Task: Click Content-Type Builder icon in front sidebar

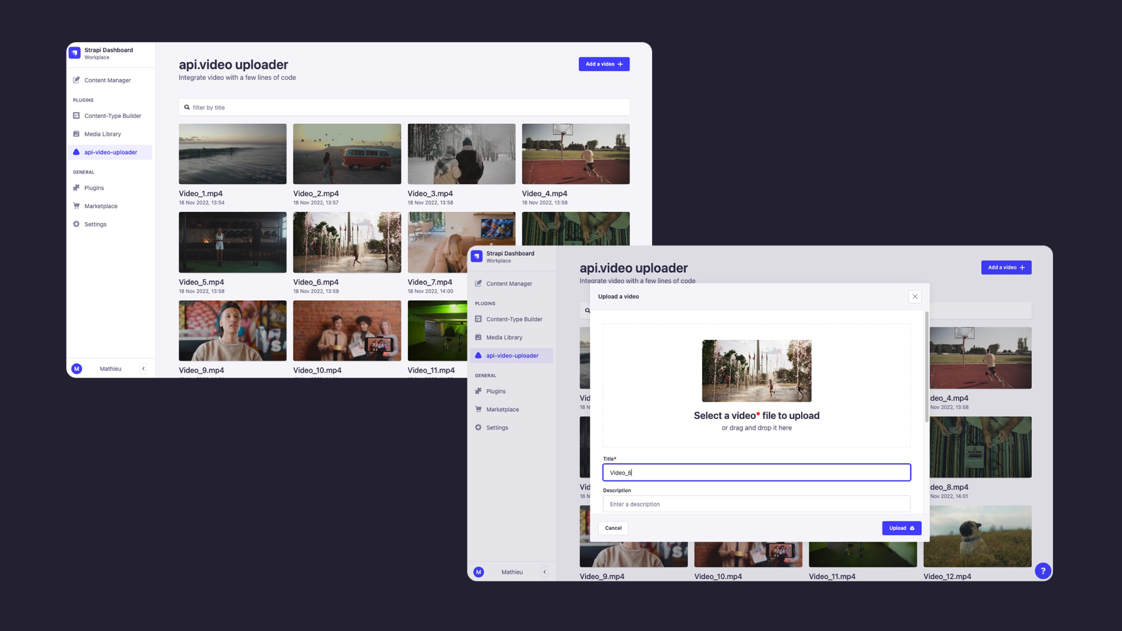Action: pyautogui.click(x=478, y=319)
